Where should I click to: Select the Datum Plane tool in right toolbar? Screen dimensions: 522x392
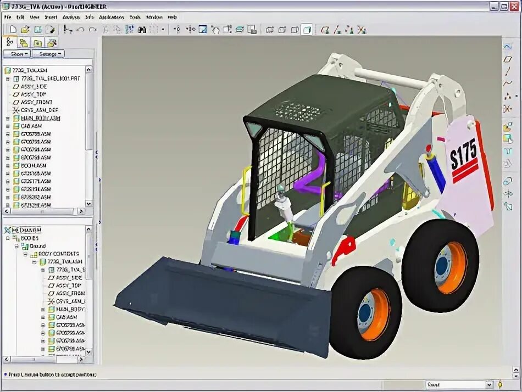click(508, 59)
